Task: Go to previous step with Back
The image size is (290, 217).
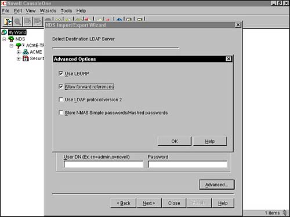Action: [x=124, y=203]
